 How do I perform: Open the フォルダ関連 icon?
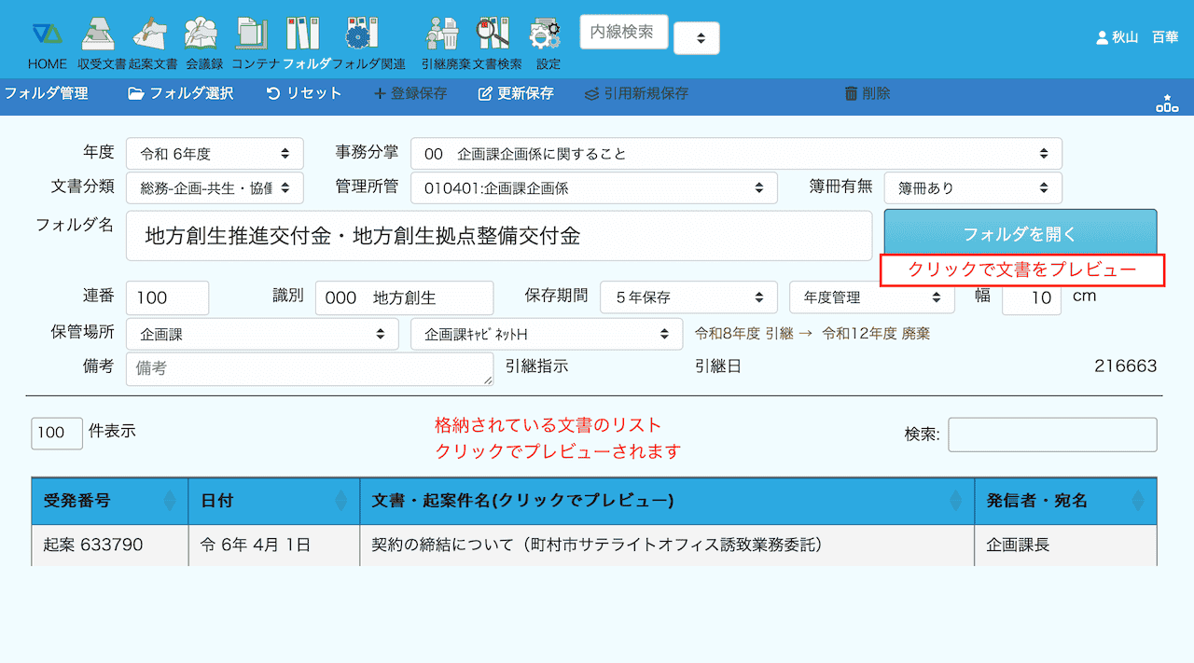356,35
